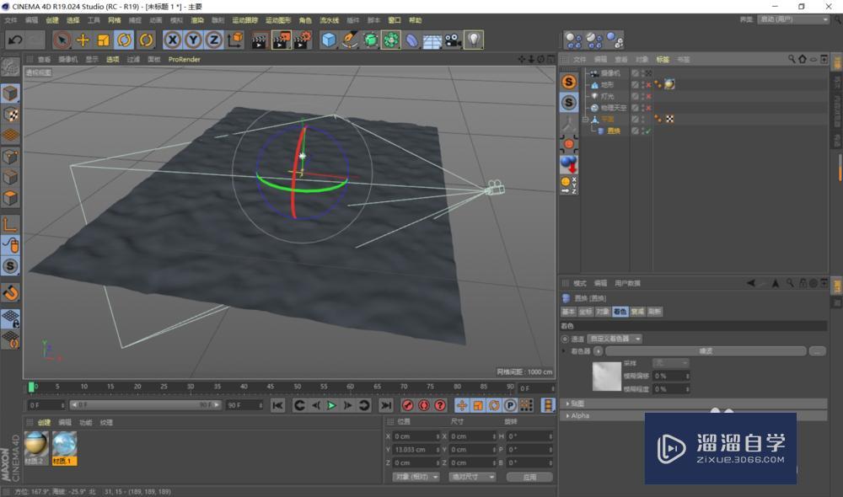Click the checkered texture tag on plane
Screen dimensions: 843x497
coord(670,120)
